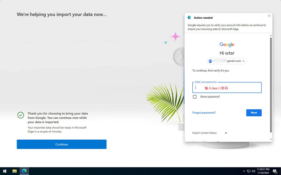
Task: Click 'Your imported data should be ready' note
Action: point(57,129)
